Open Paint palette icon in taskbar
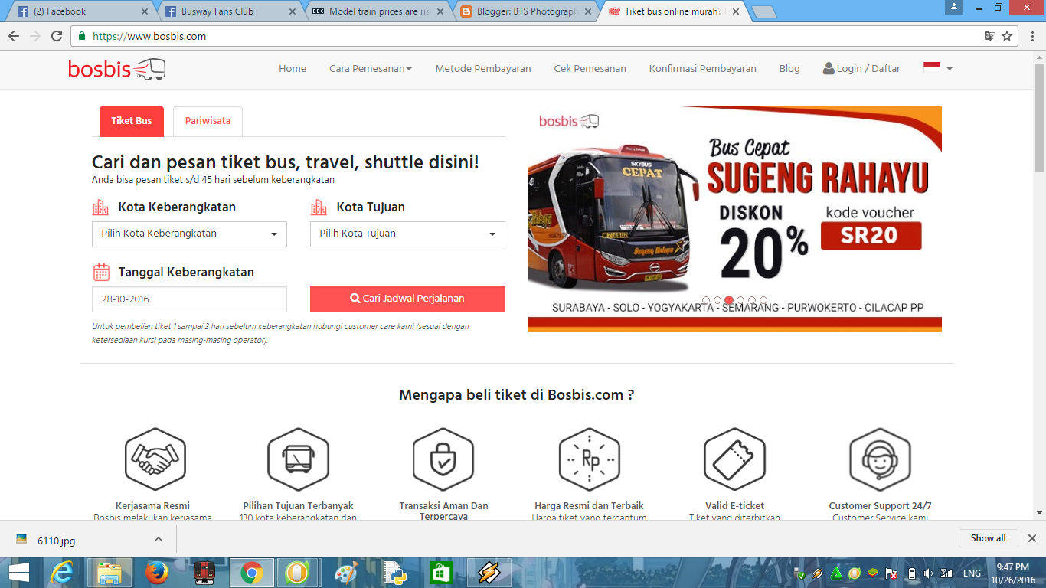 click(x=347, y=573)
